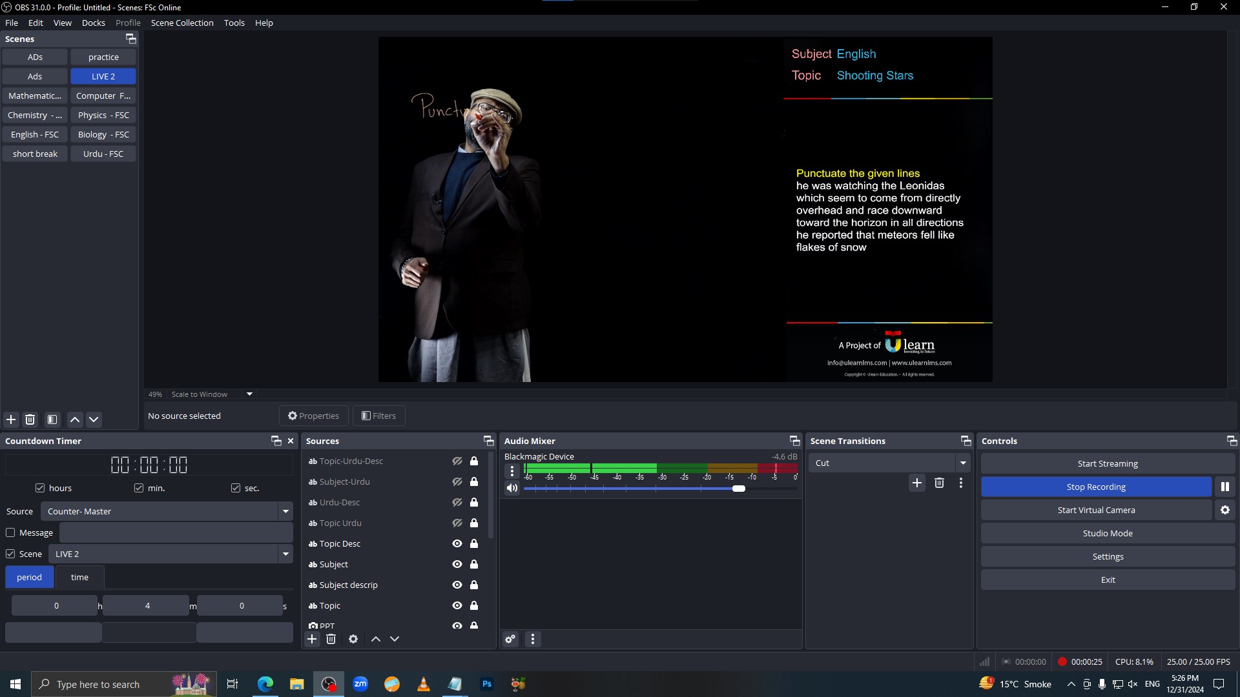Float the Countdown Timer dock

coord(276,441)
